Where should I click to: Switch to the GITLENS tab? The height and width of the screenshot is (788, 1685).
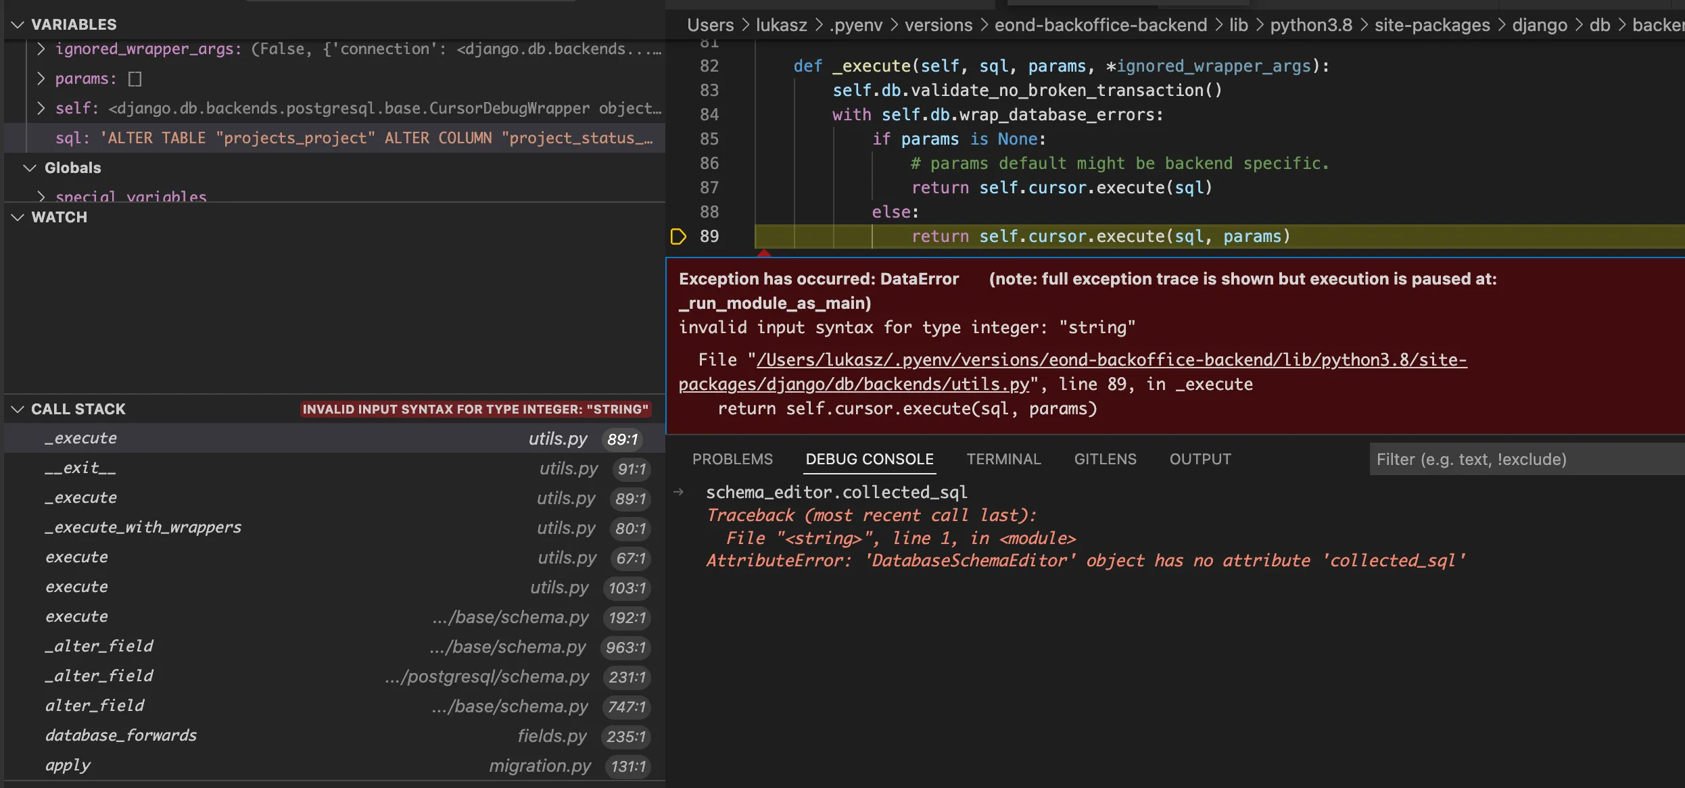pyautogui.click(x=1105, y=460)
